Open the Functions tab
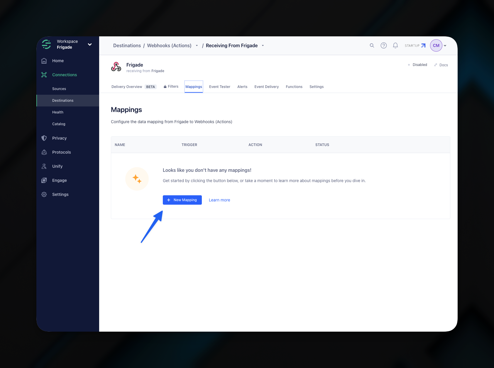Image resolution: width=494 pixels, height=368 pixels. coord(294,87)
